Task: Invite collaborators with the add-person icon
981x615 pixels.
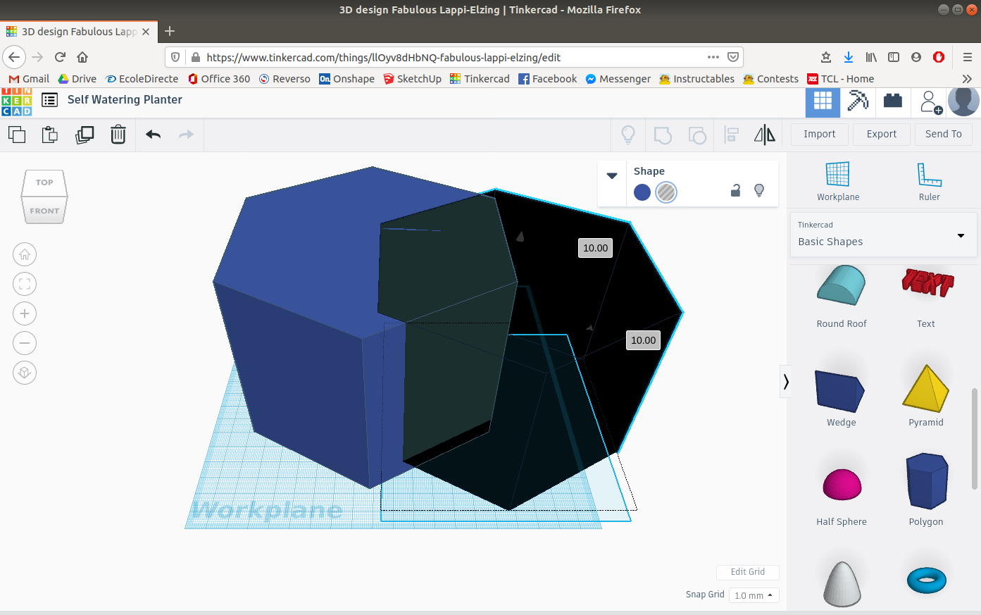Action: coord(931,102)
